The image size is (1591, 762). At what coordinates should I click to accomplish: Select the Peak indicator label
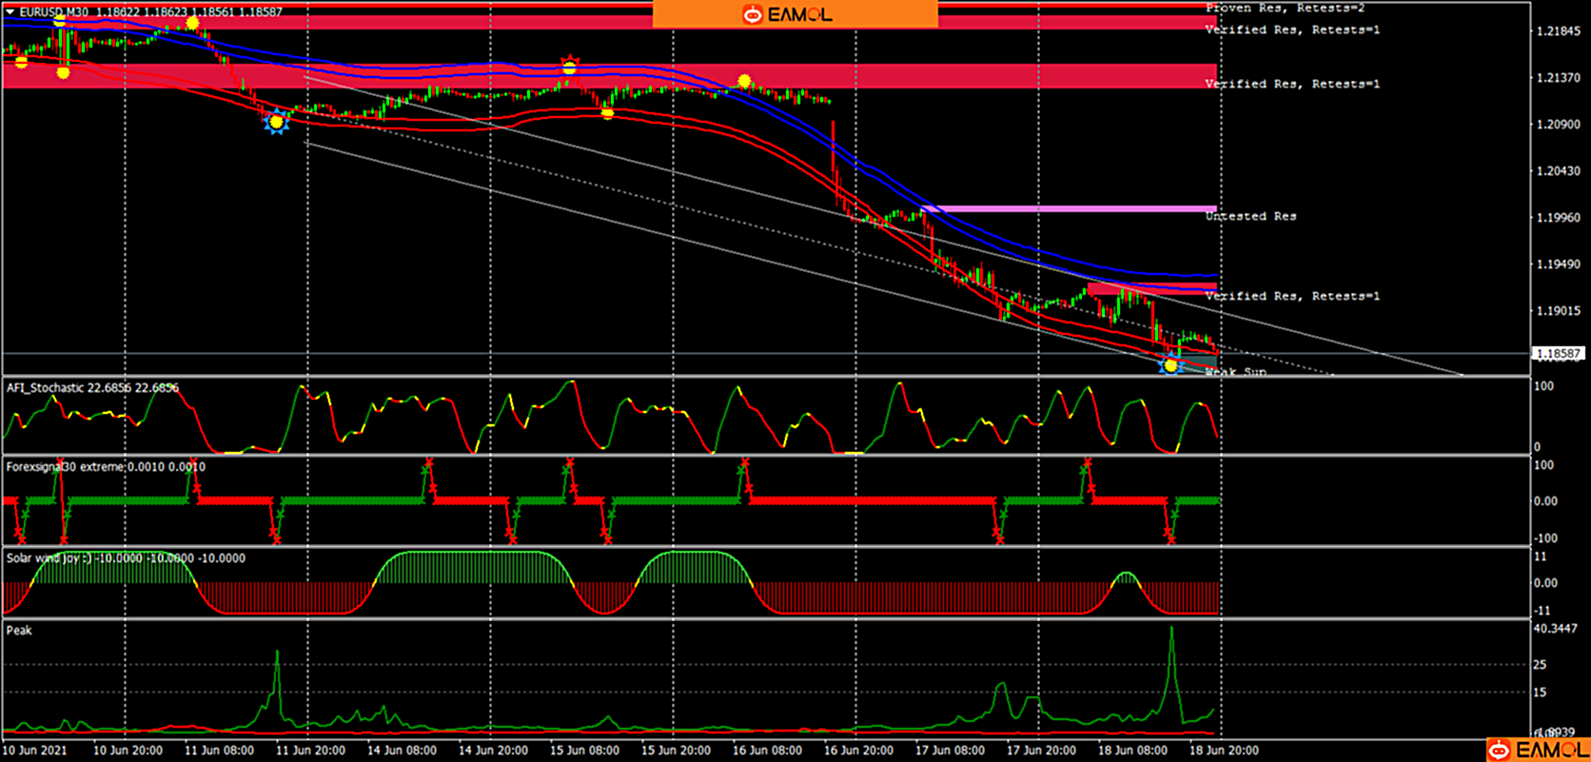pyautogui.click(x=19, y=631)
